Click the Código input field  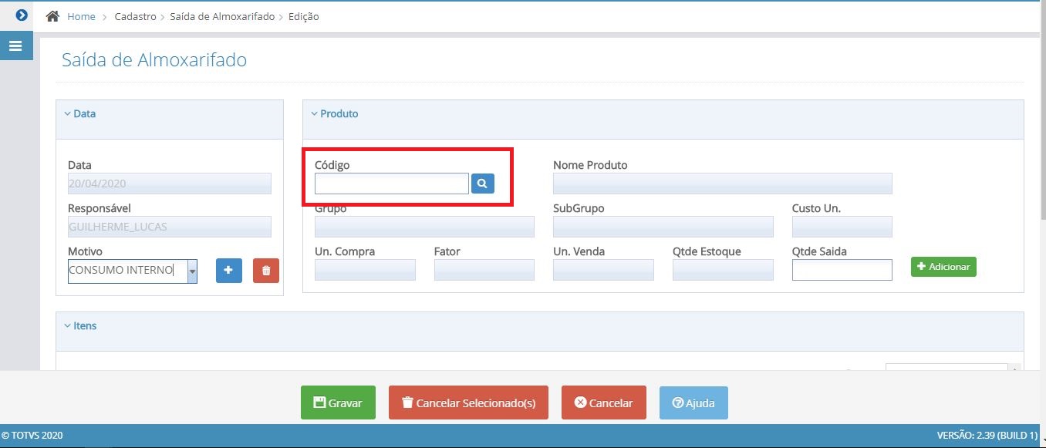pyautogui.click(x=392, y=184)
